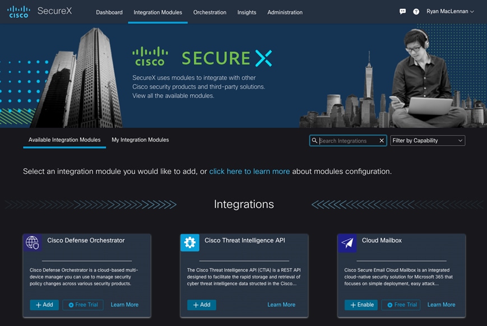Image resolution: width=487 pixels, height=326 pixels.
Task: Open the Filter by Capability dropdown
Action: click(428, 141)
